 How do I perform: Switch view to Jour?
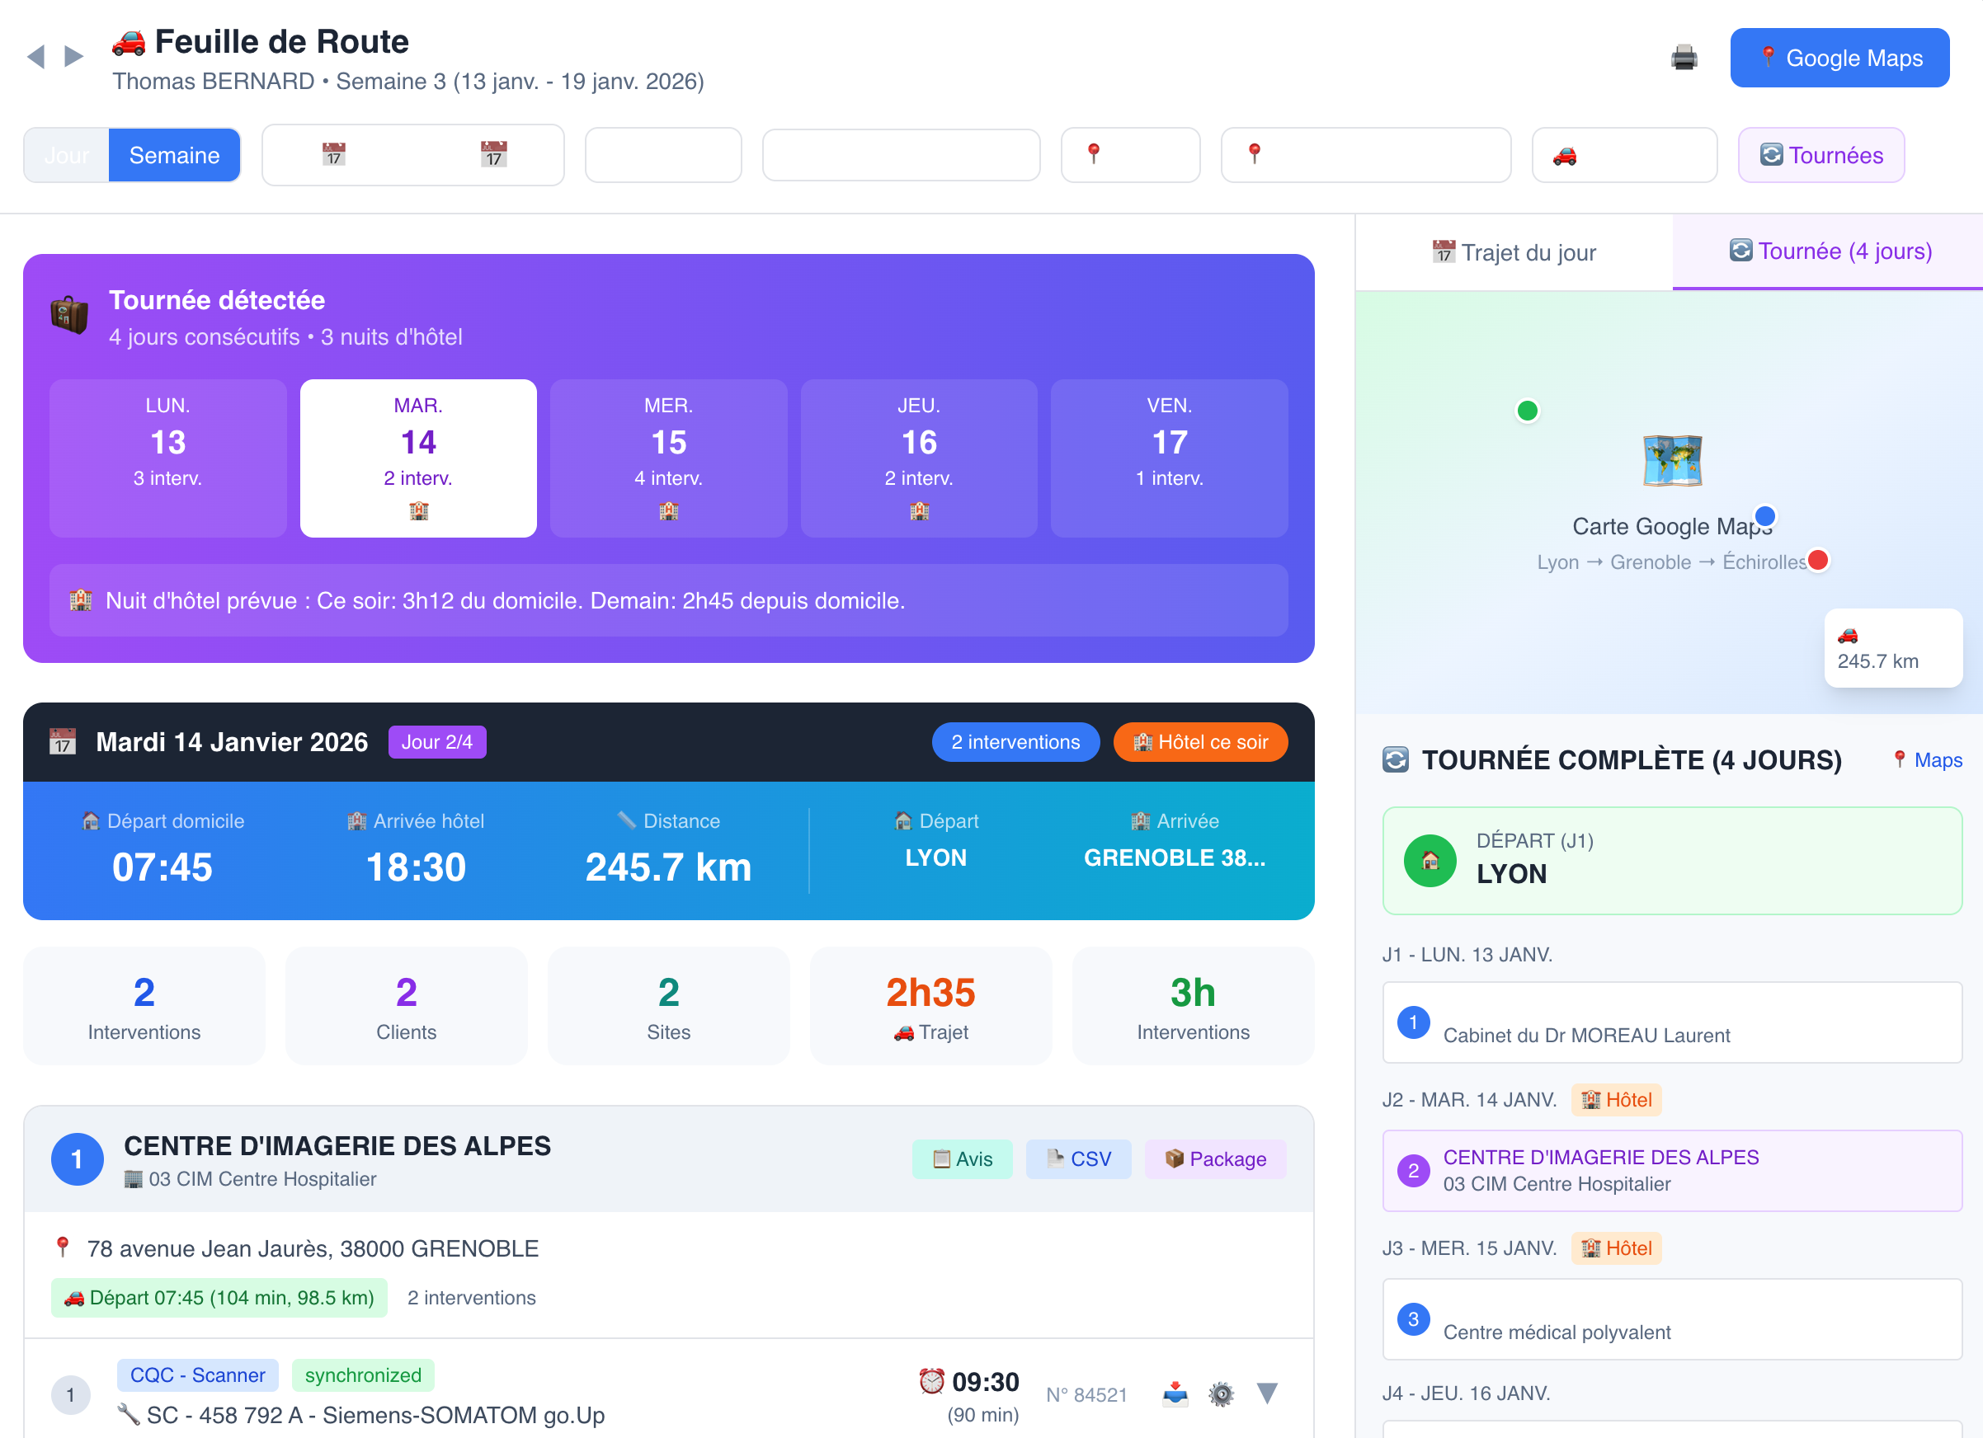pos(67,156)
